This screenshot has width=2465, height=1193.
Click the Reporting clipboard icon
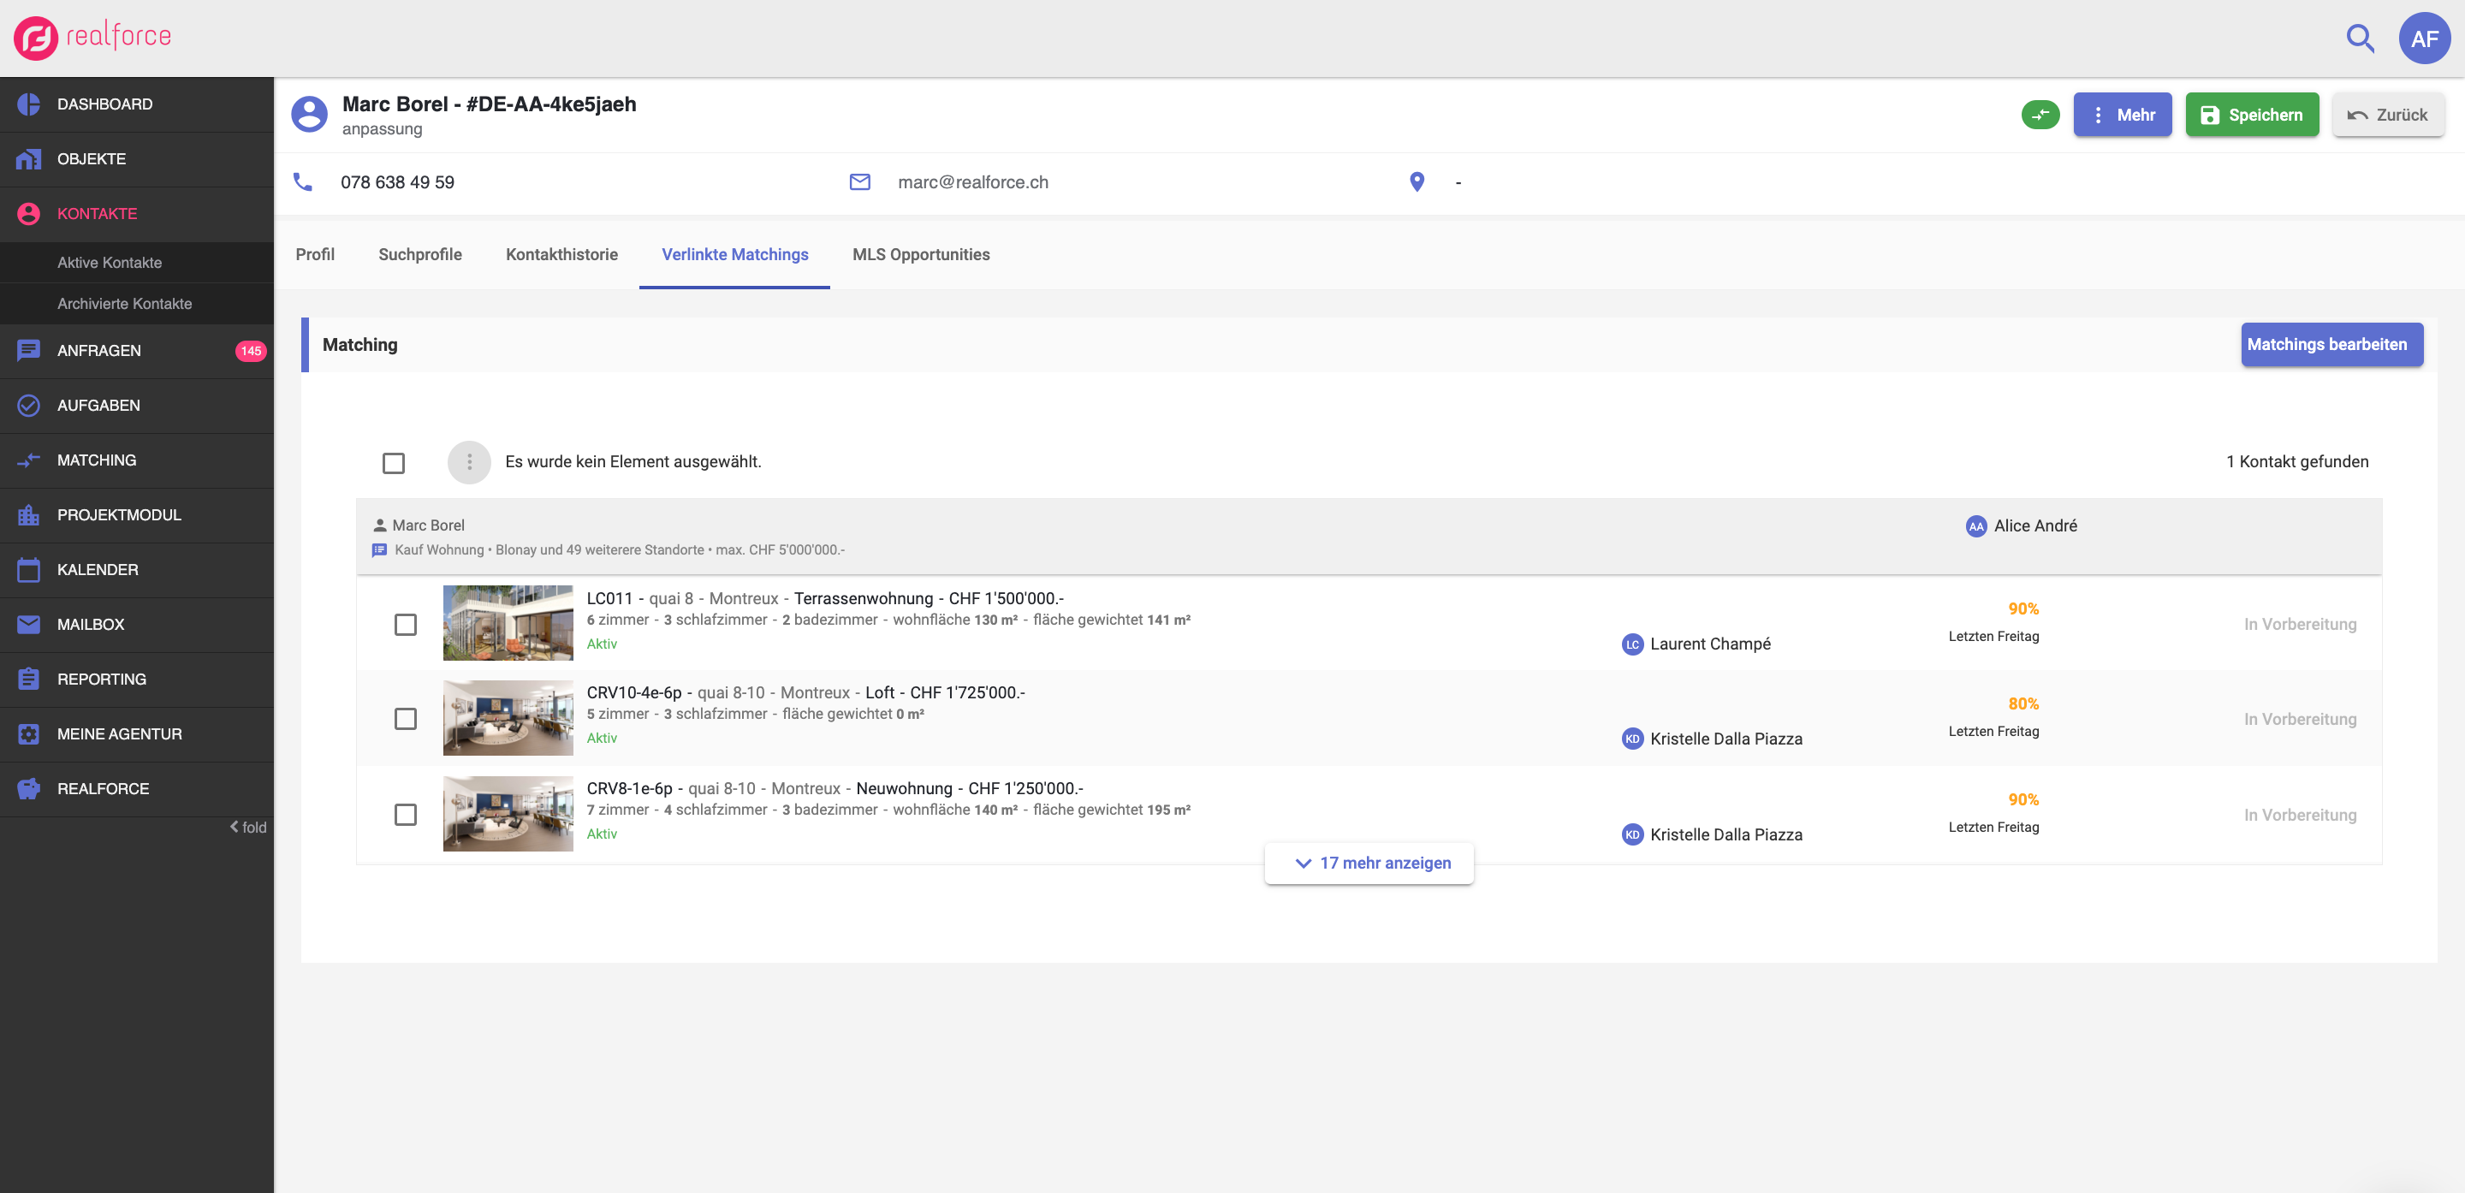click(x=29, y=680)
